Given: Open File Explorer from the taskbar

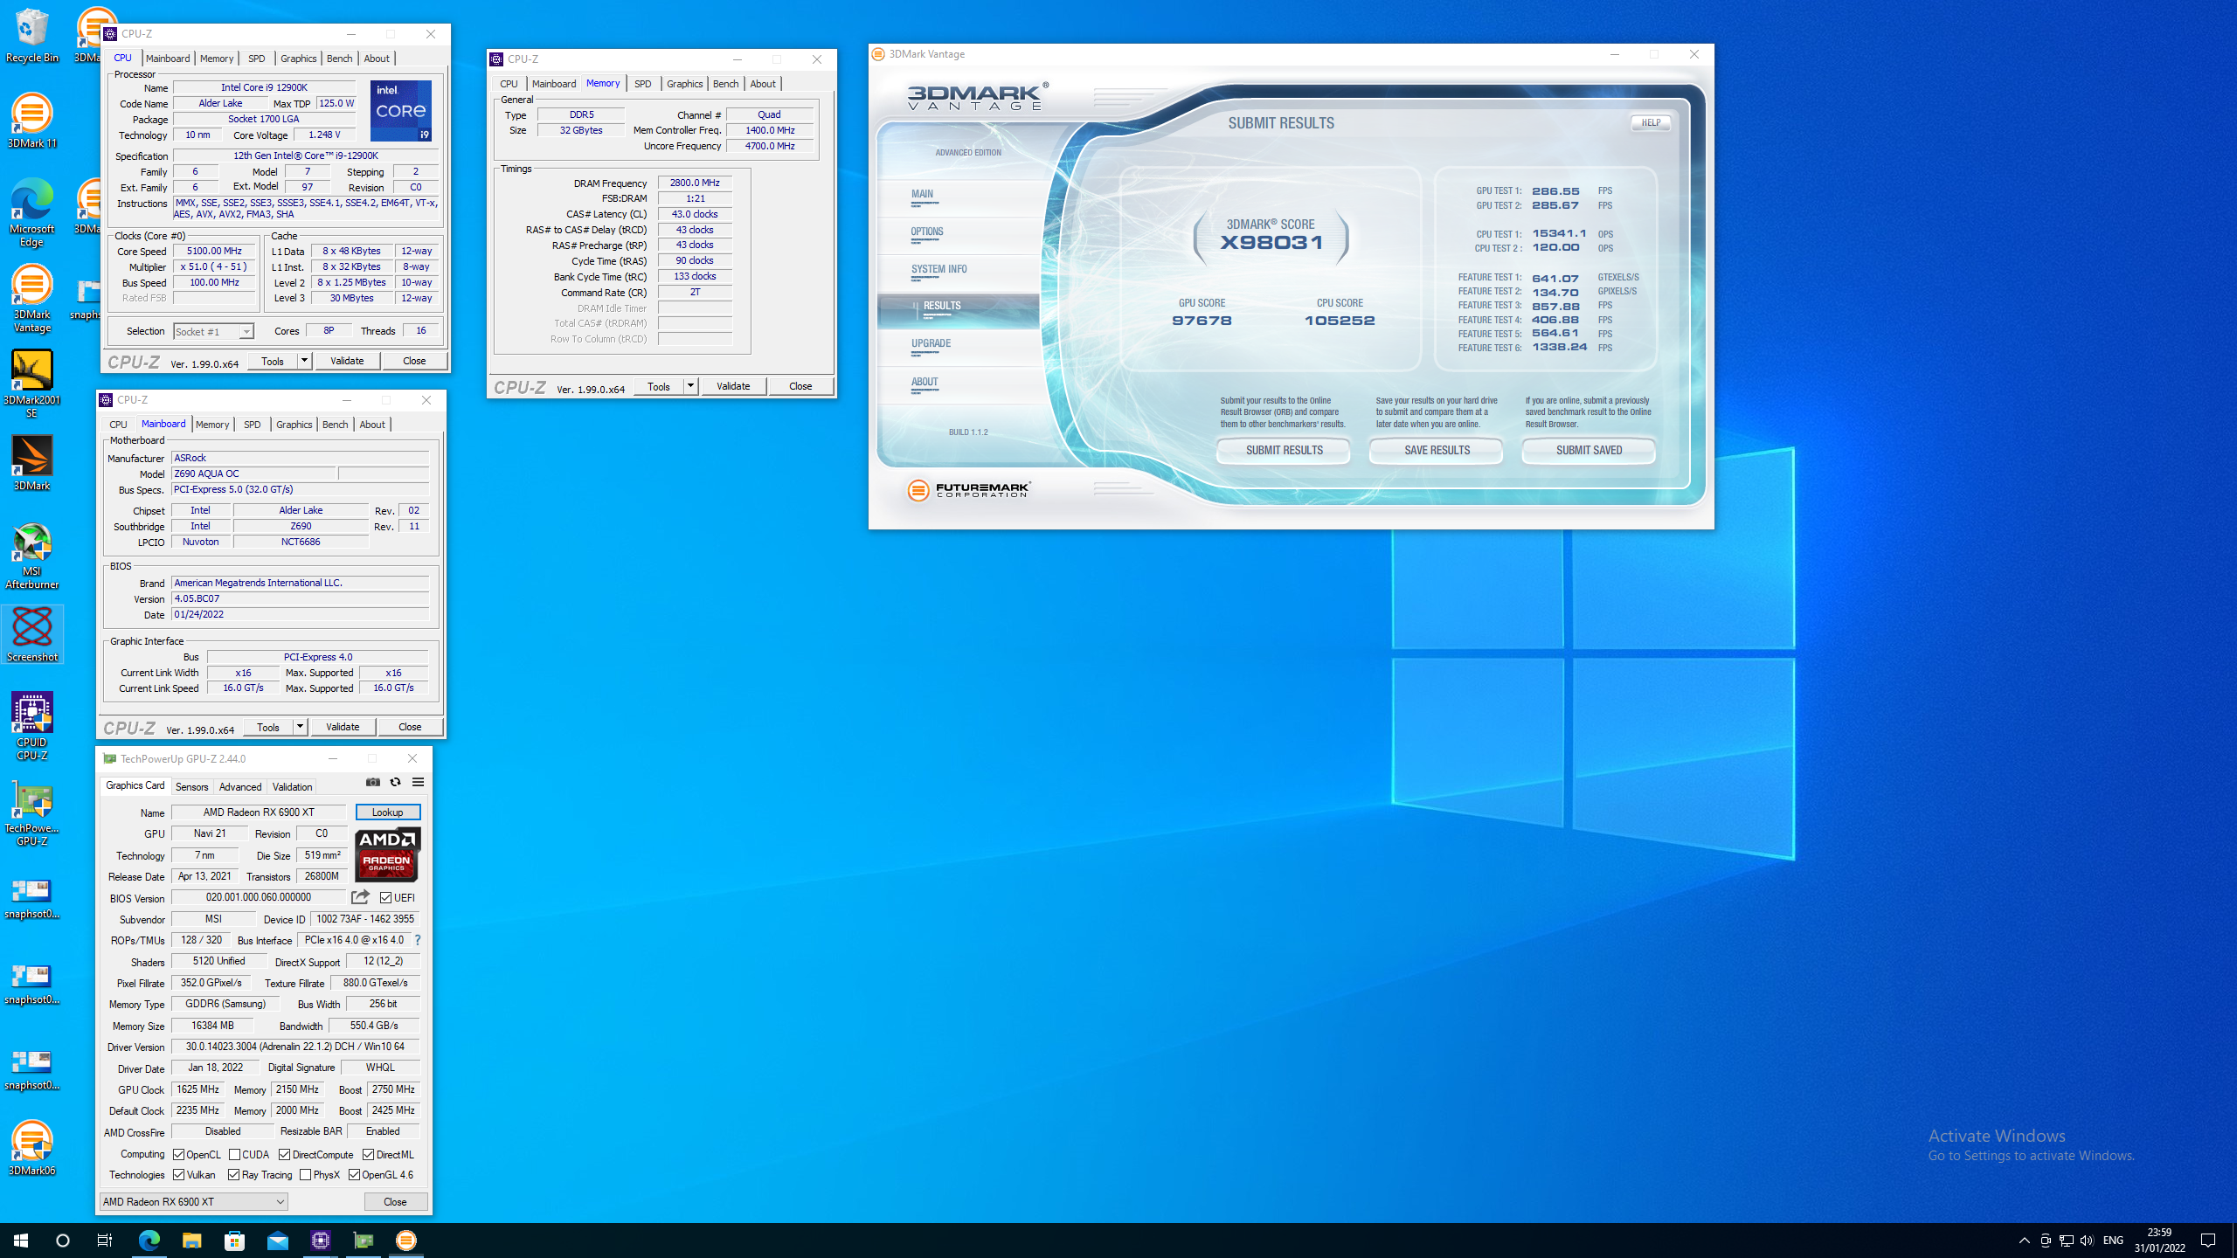Looking at the screenshot, I should tap(191, 1241).
